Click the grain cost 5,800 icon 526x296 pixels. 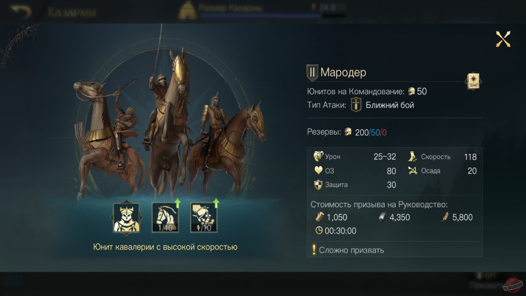[445, 217]
